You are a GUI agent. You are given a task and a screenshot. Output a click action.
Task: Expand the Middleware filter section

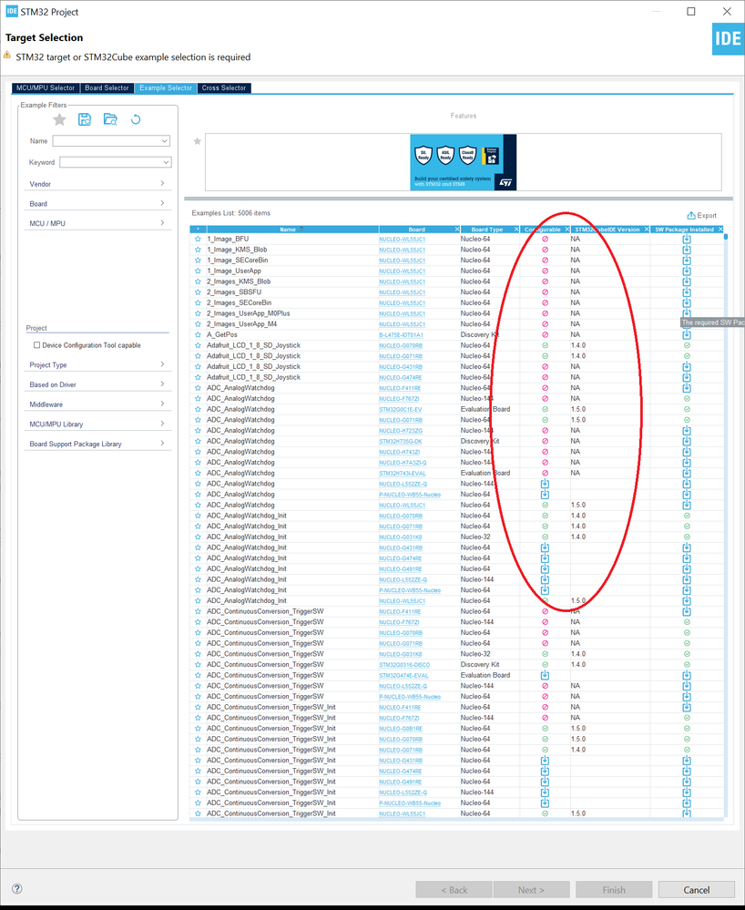pyautogui.click(x=97, y=404)
